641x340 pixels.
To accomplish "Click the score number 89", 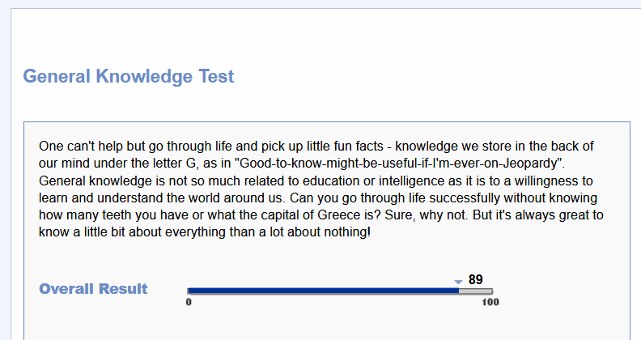I will point(475,279).
